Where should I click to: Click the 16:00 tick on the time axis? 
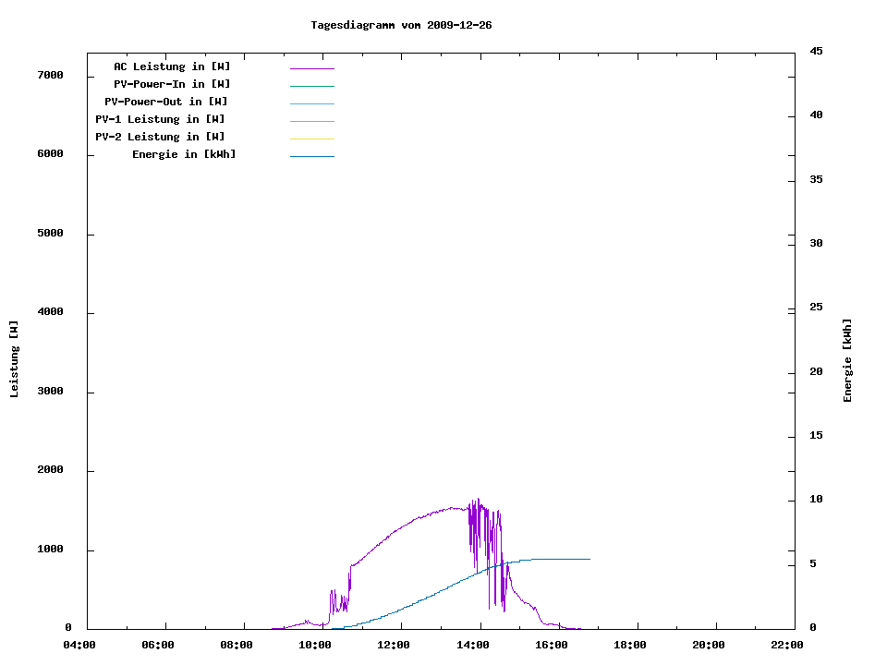click(552, 646)
